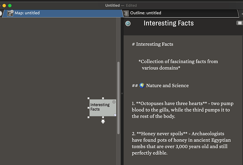Click the map view icon in the Map tab
Screen dimensions: 243x165
[x=10, y=13]
